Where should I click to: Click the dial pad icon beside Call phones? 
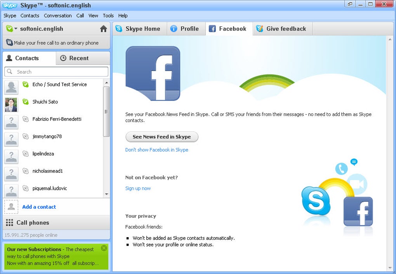[x=9, y=222]
